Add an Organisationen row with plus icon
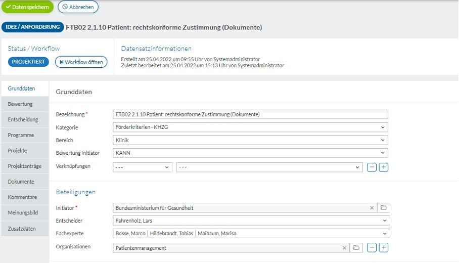459x263 pixels. click(384, 247)
